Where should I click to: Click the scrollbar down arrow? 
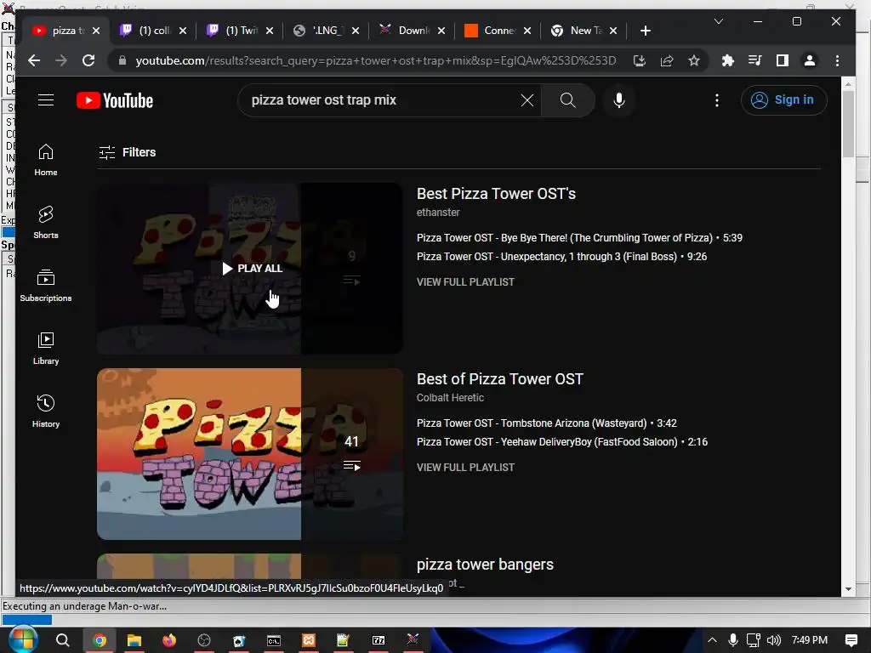coord(848,590)
